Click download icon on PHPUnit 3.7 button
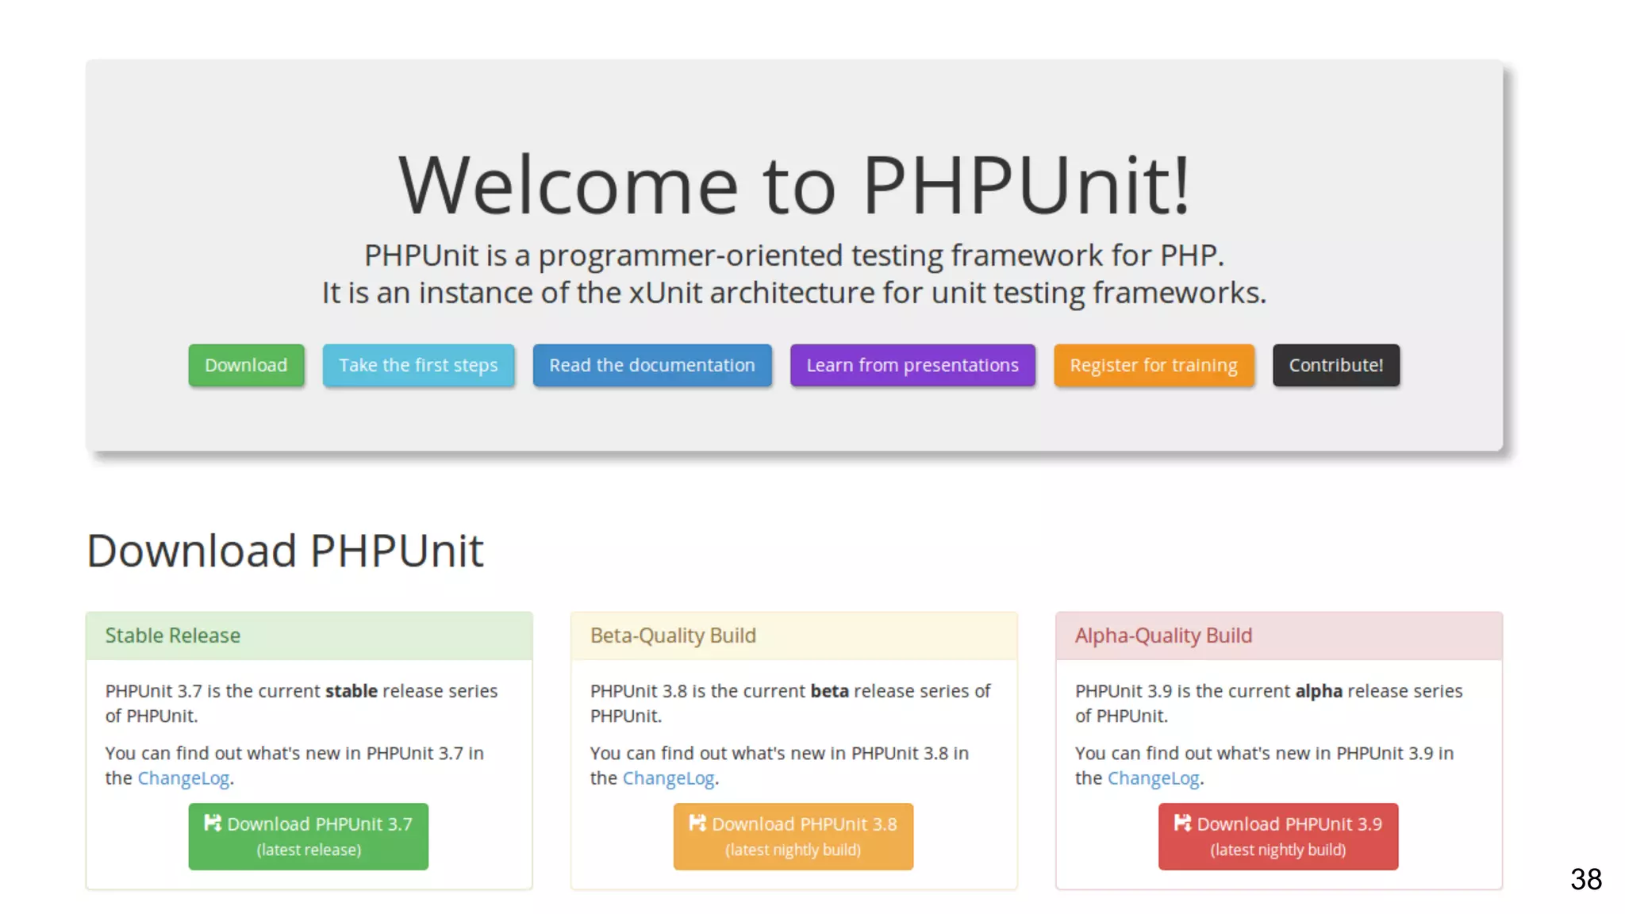 212,823
